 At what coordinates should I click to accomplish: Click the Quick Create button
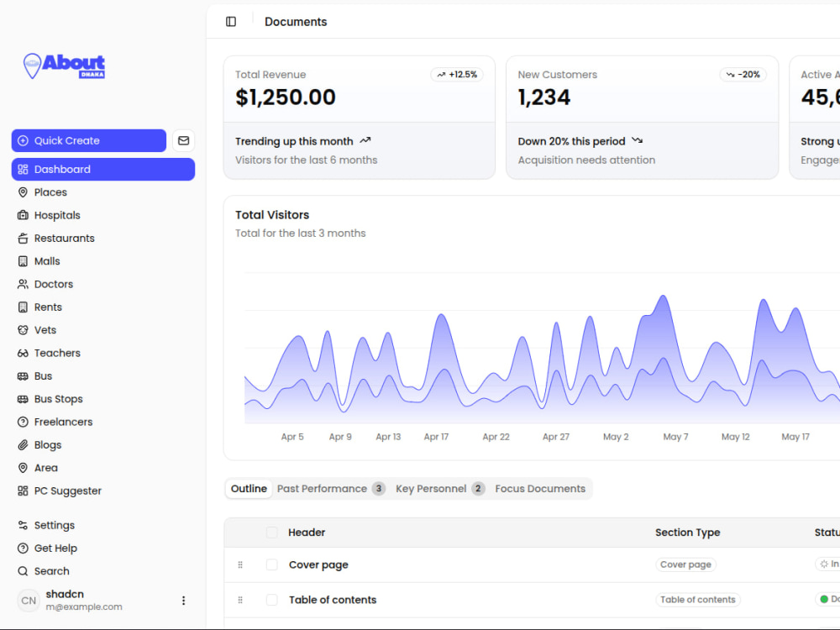coord(89,140)
